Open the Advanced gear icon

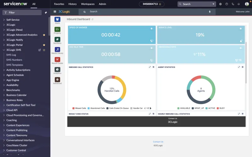coord(57,80)
